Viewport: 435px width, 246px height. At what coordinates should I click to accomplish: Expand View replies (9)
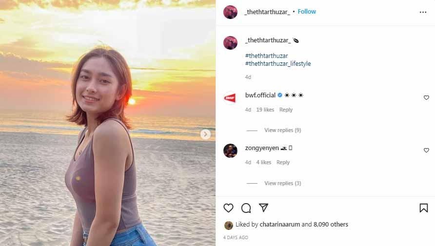(282, 130)
